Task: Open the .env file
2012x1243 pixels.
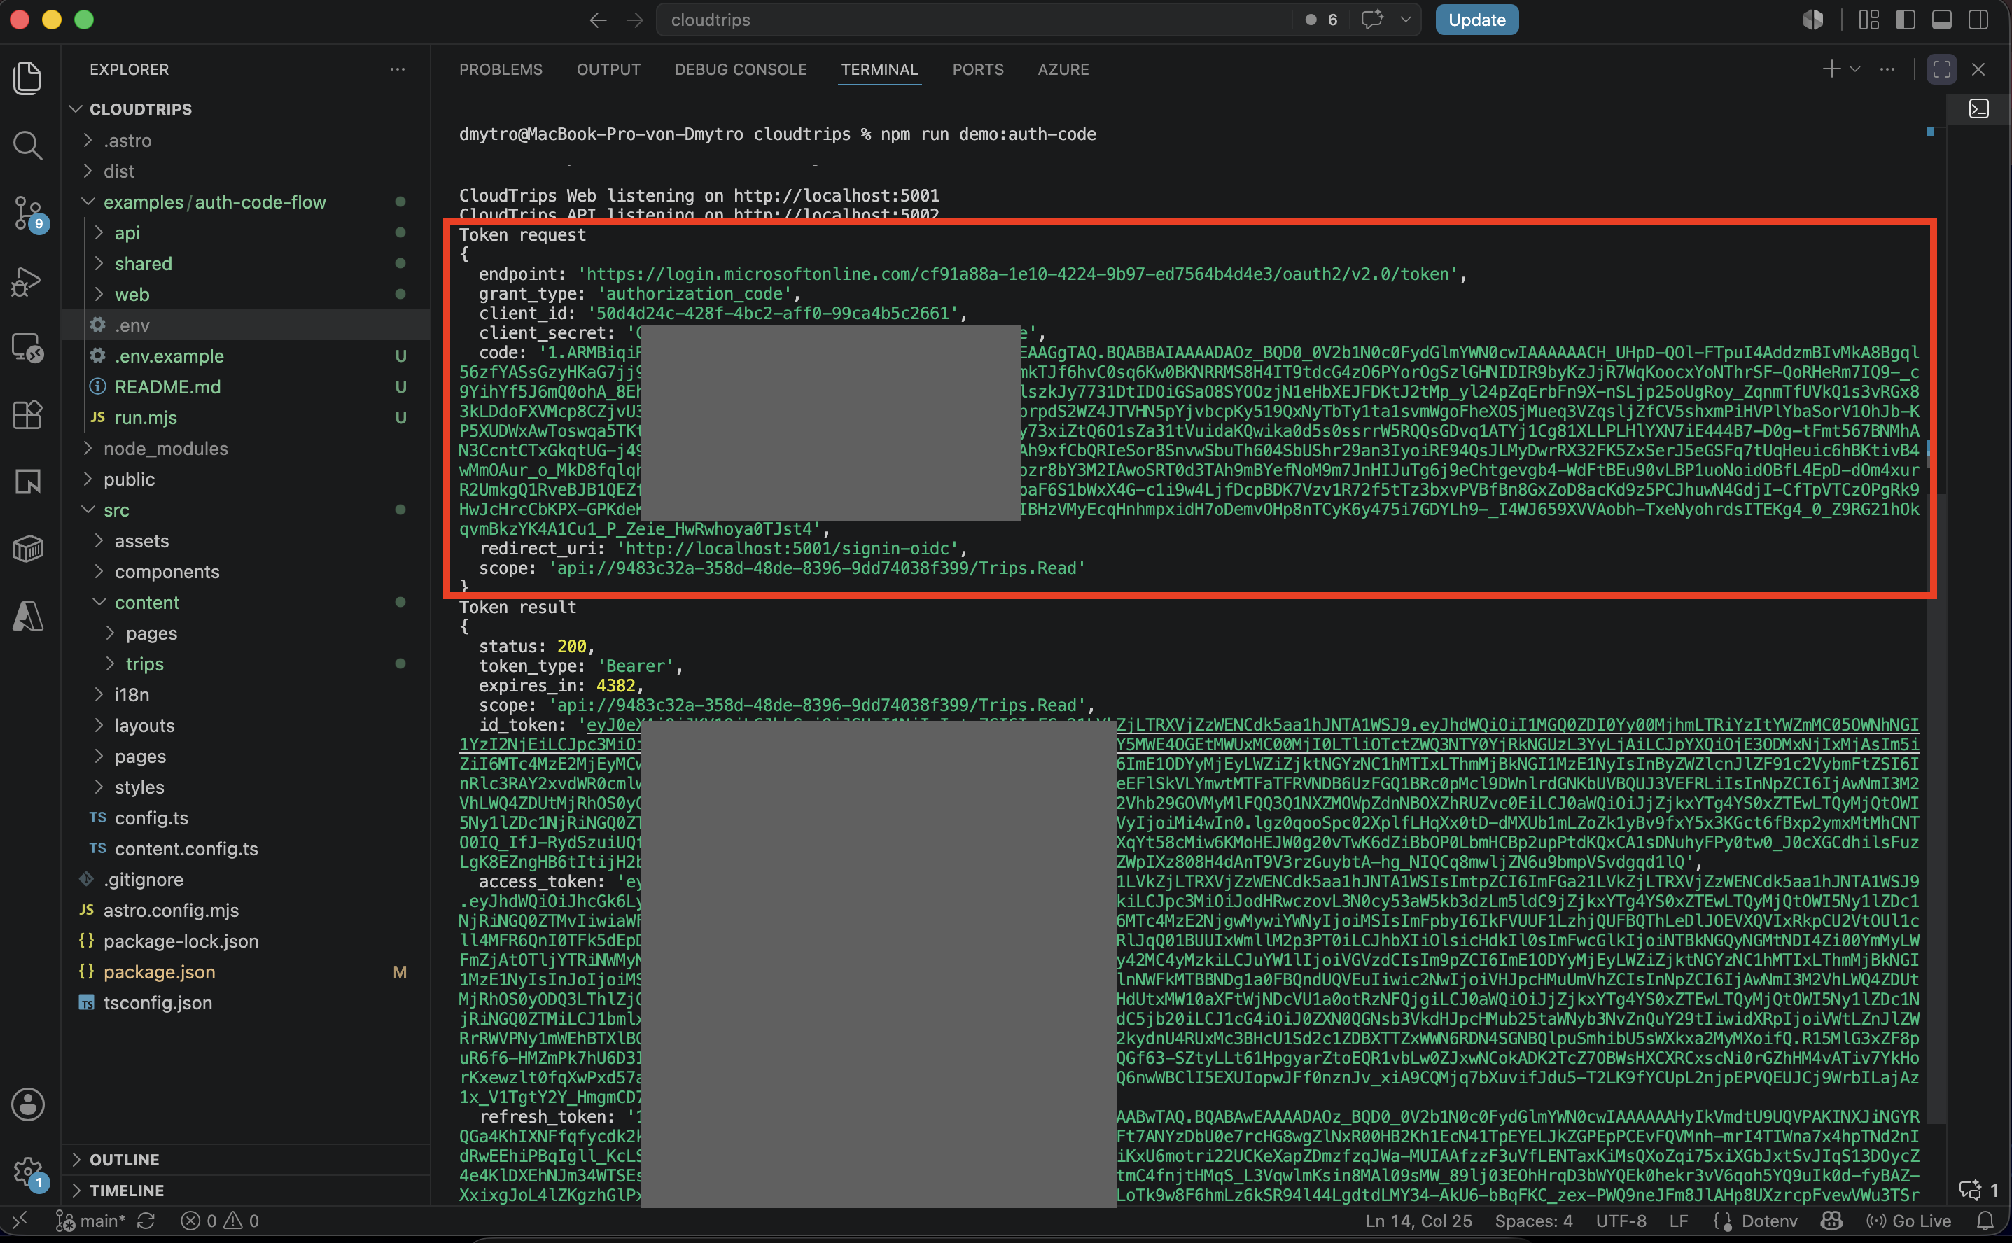Action: tap(245, 325)
